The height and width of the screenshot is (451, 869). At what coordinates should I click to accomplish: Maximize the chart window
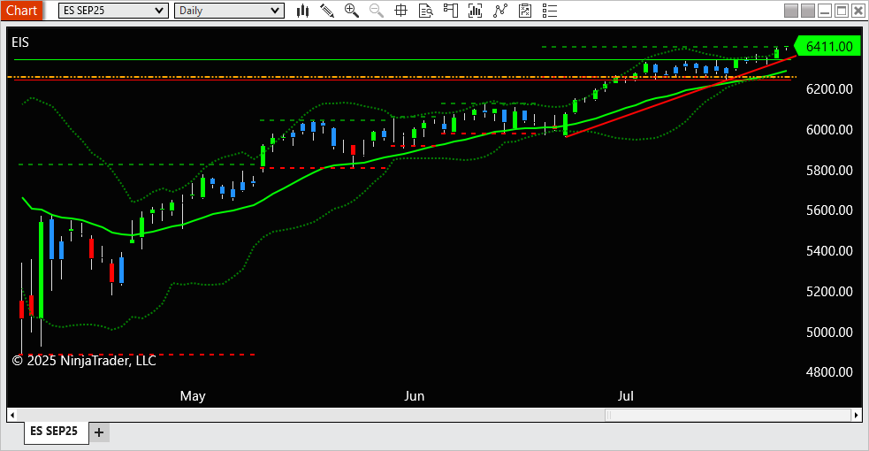(x=842, y=11)
